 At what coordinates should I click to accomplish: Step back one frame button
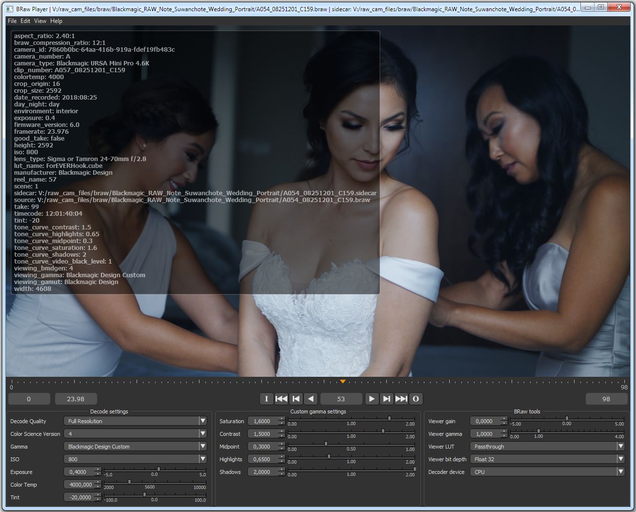coord(296,399)
